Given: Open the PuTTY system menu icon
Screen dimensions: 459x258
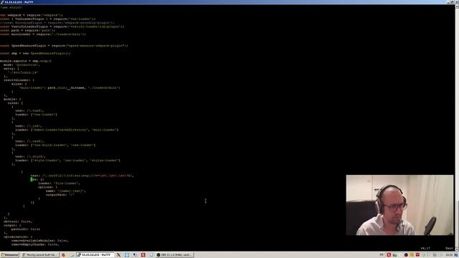Looking at the screenshot, I should 1,1.
